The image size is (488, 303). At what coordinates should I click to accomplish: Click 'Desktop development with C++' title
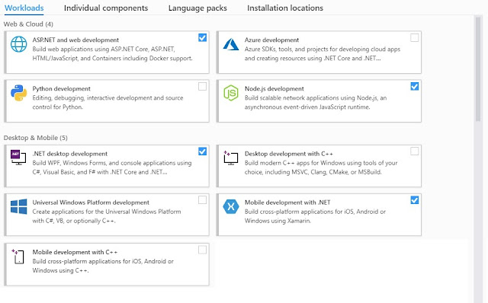click(x=289, y=154)
